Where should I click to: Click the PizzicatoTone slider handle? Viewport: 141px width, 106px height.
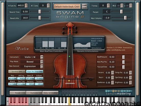tap(124, 67)
